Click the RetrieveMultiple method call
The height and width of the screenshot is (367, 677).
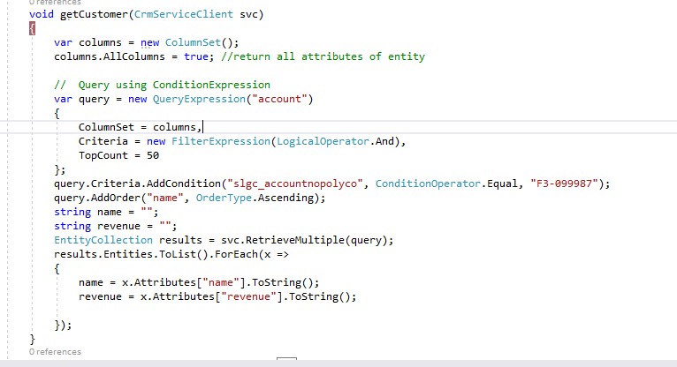(295, 240)
